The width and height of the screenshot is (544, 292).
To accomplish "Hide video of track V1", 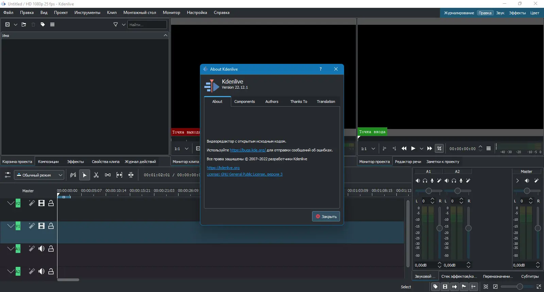I will 41,226.
